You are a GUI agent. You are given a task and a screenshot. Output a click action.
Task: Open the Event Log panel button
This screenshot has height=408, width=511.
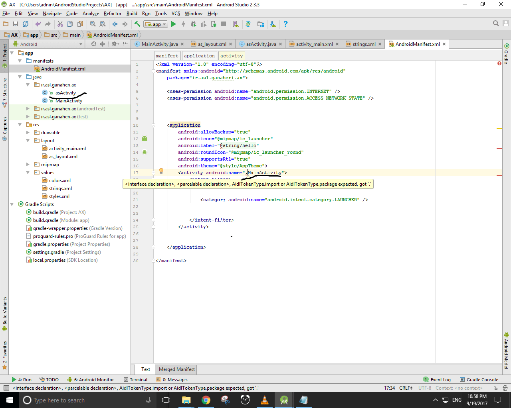[x=437, y=380]
